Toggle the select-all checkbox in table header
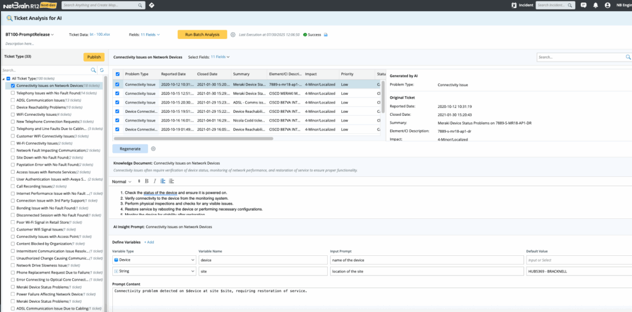Screen dimensions: 632x312 pos(118,73)
